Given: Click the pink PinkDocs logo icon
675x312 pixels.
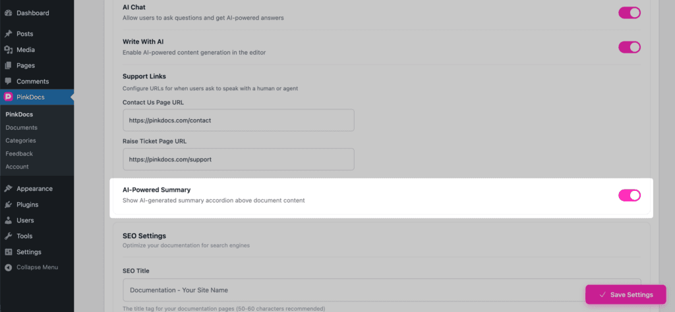Looking at the screenshot, I should click(x=8, y=97).
